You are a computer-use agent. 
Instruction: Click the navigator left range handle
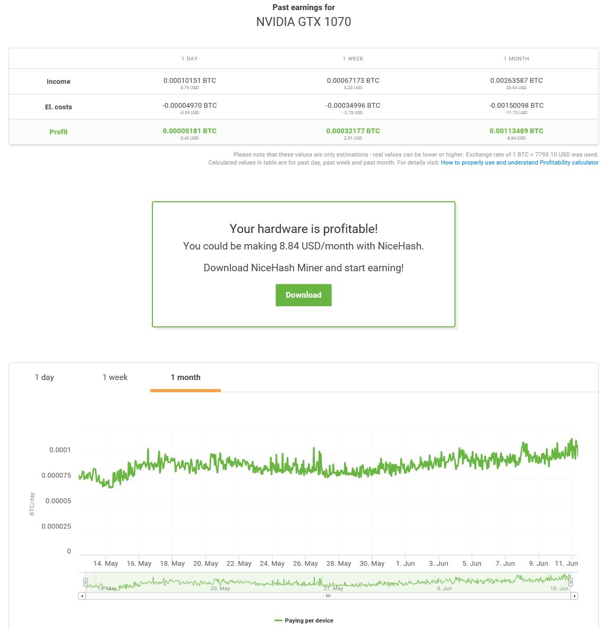point(85,582)
